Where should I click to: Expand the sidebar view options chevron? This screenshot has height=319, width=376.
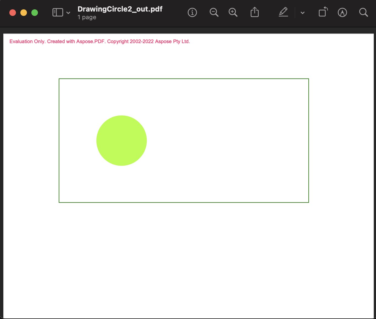(68, 13)
